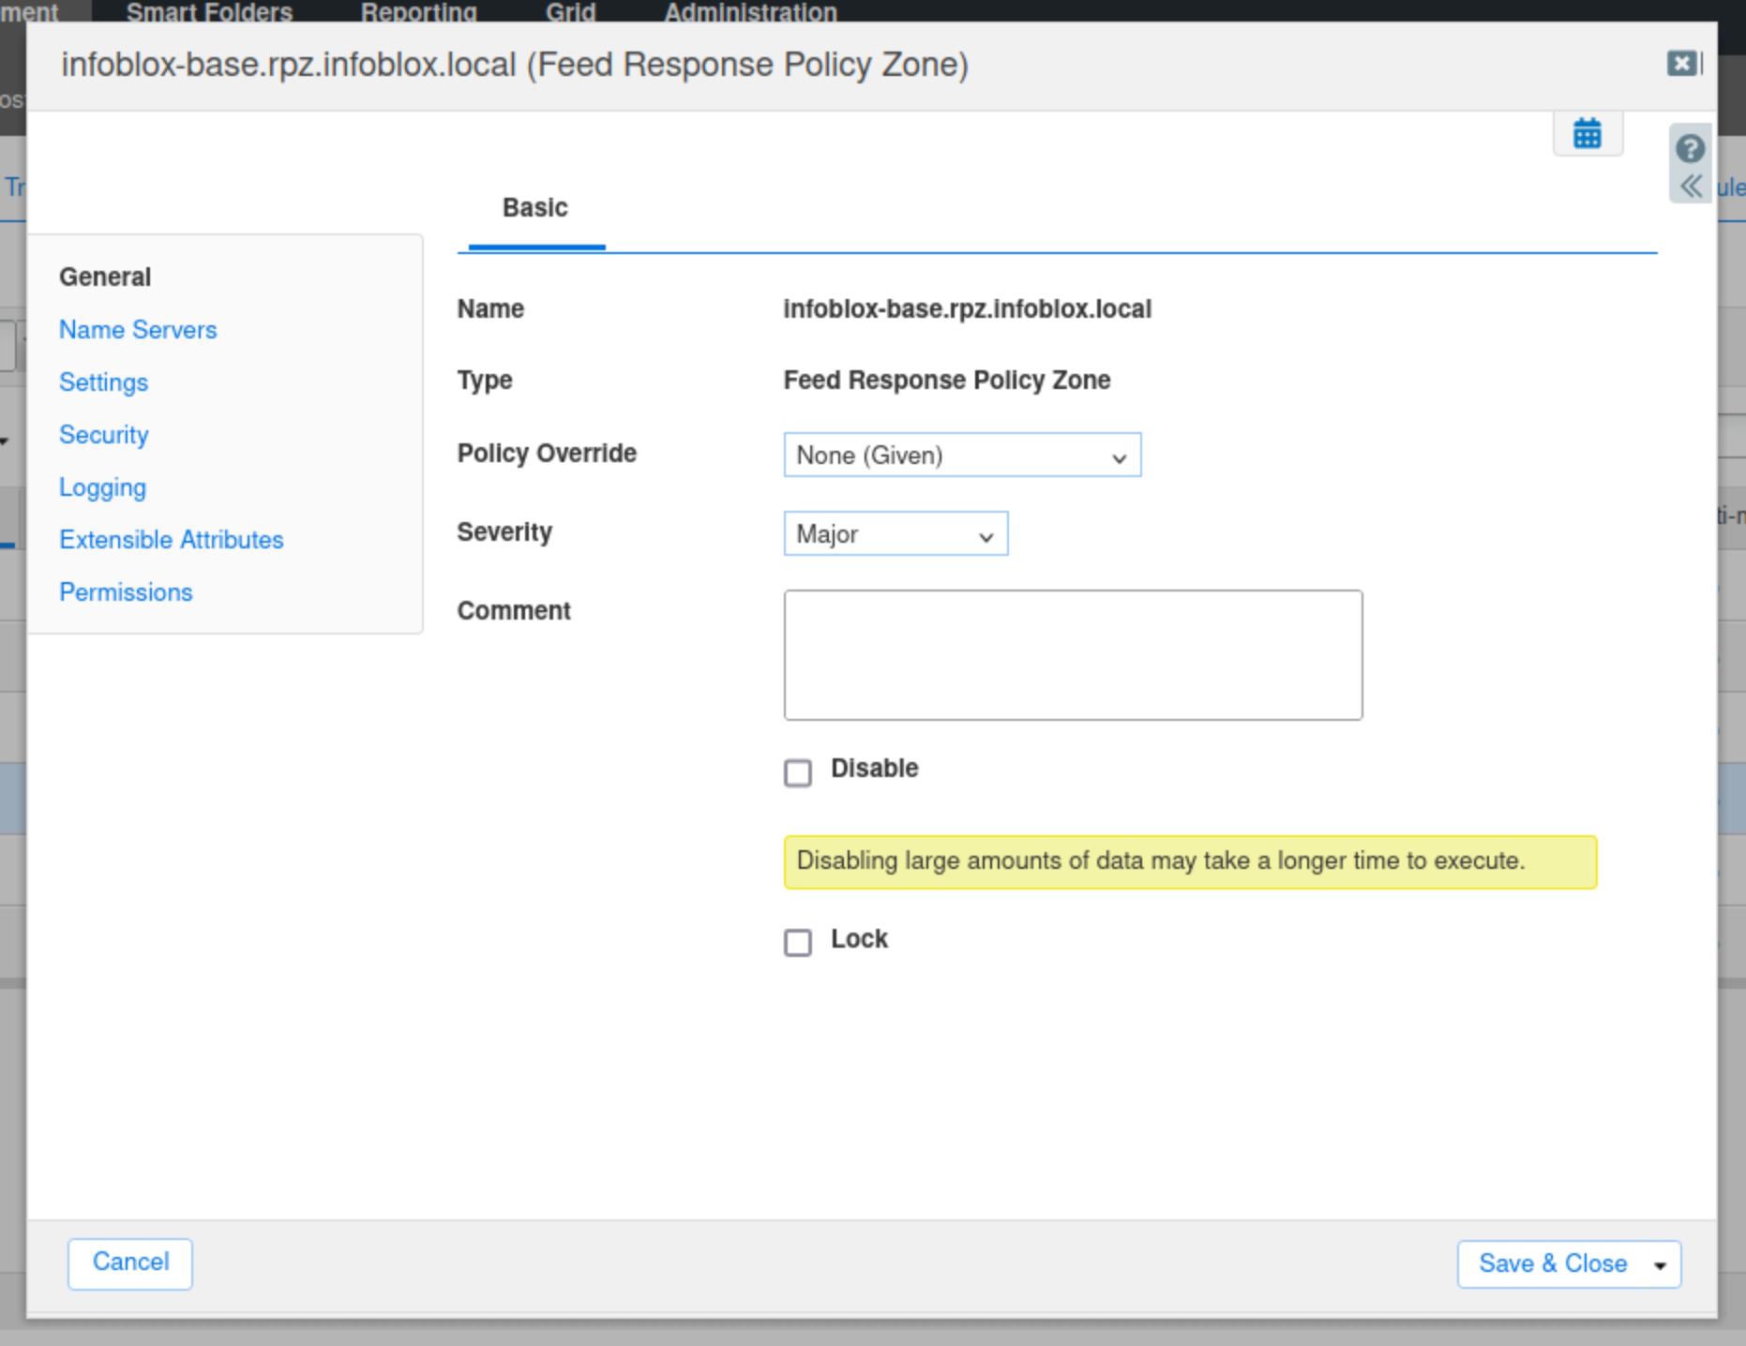Navigate to the Security section

[x=103, y=435]
